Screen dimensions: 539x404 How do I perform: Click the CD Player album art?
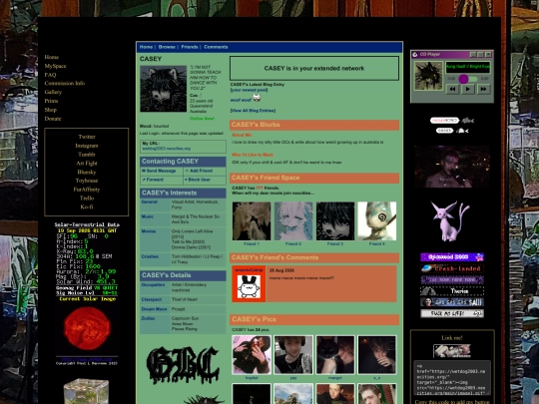pyautogui.click(x=428, y=76)
